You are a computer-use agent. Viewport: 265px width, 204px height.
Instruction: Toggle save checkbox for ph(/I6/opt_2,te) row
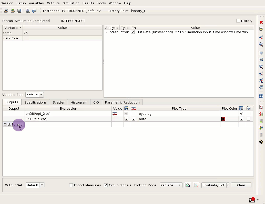(x=126, y=114)
